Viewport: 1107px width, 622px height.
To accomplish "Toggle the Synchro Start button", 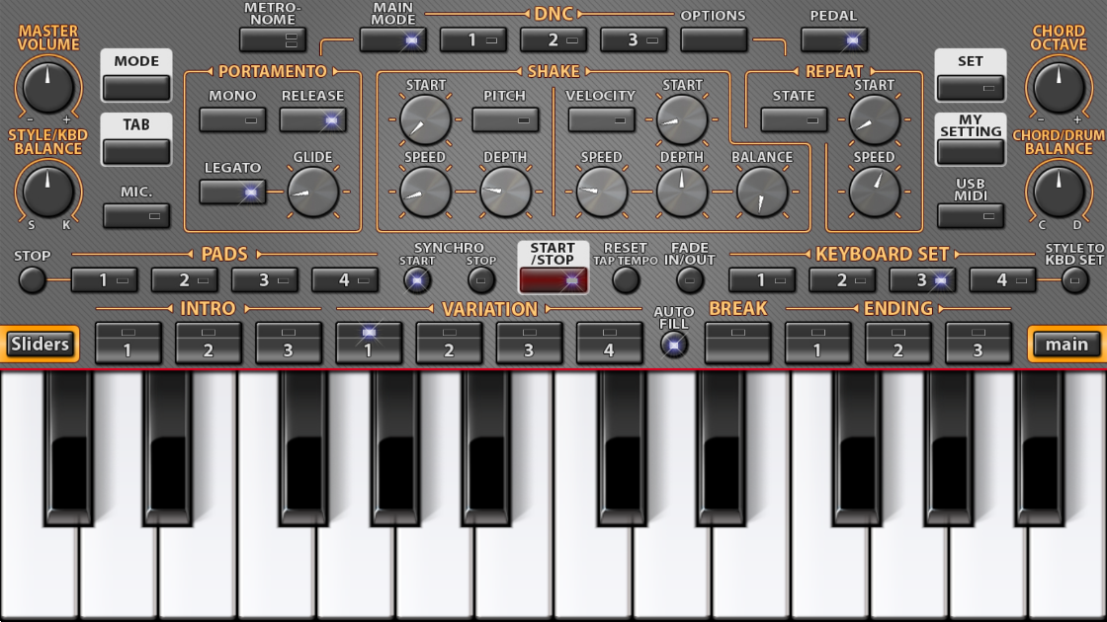I will coord(417,280).
